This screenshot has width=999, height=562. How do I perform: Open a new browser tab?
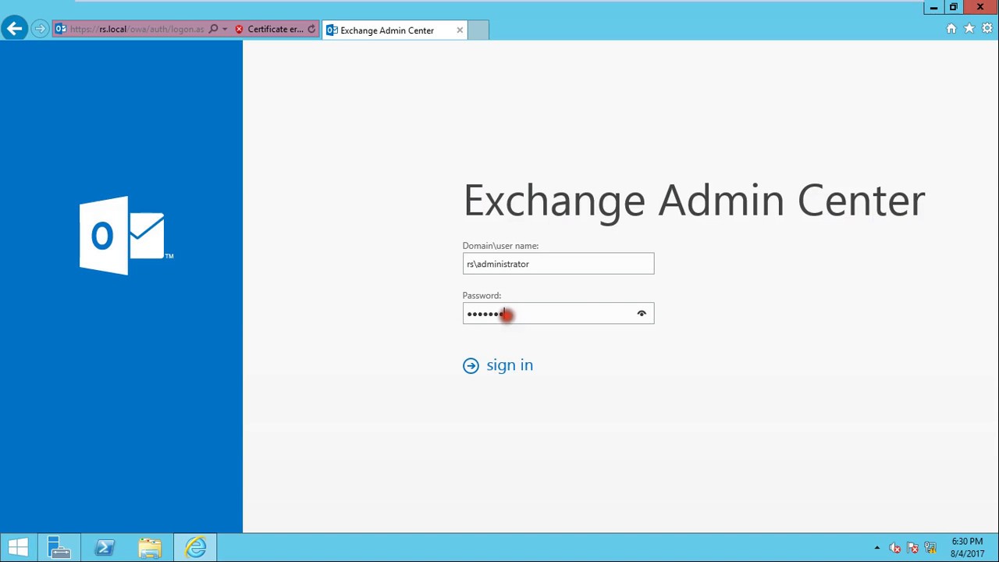pyautogui.click(x=478, y=30)
